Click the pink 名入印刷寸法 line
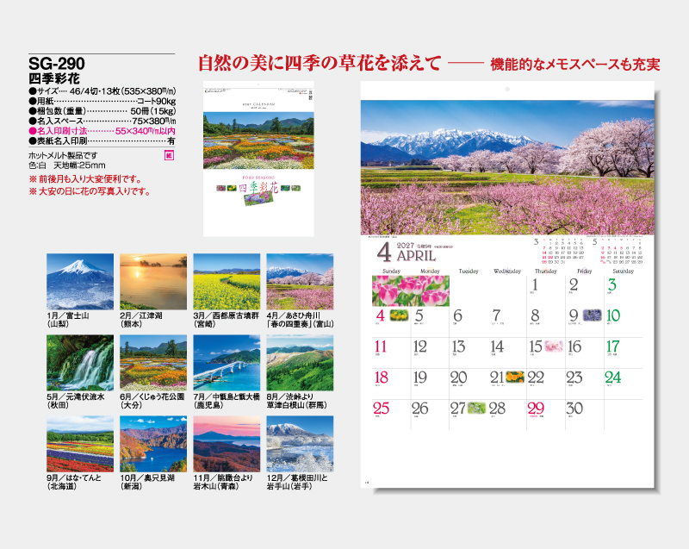Viewport: 689px width, 549px height. point(102,131)
